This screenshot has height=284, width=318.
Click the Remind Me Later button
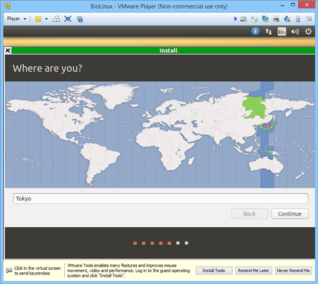point(253,271)
